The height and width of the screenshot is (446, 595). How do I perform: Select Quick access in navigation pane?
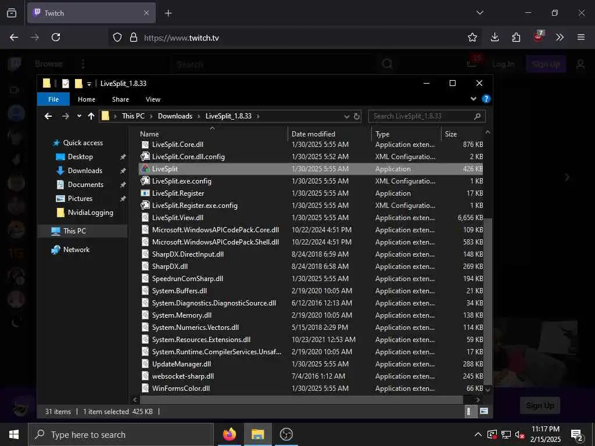click(x=83, y=143)
